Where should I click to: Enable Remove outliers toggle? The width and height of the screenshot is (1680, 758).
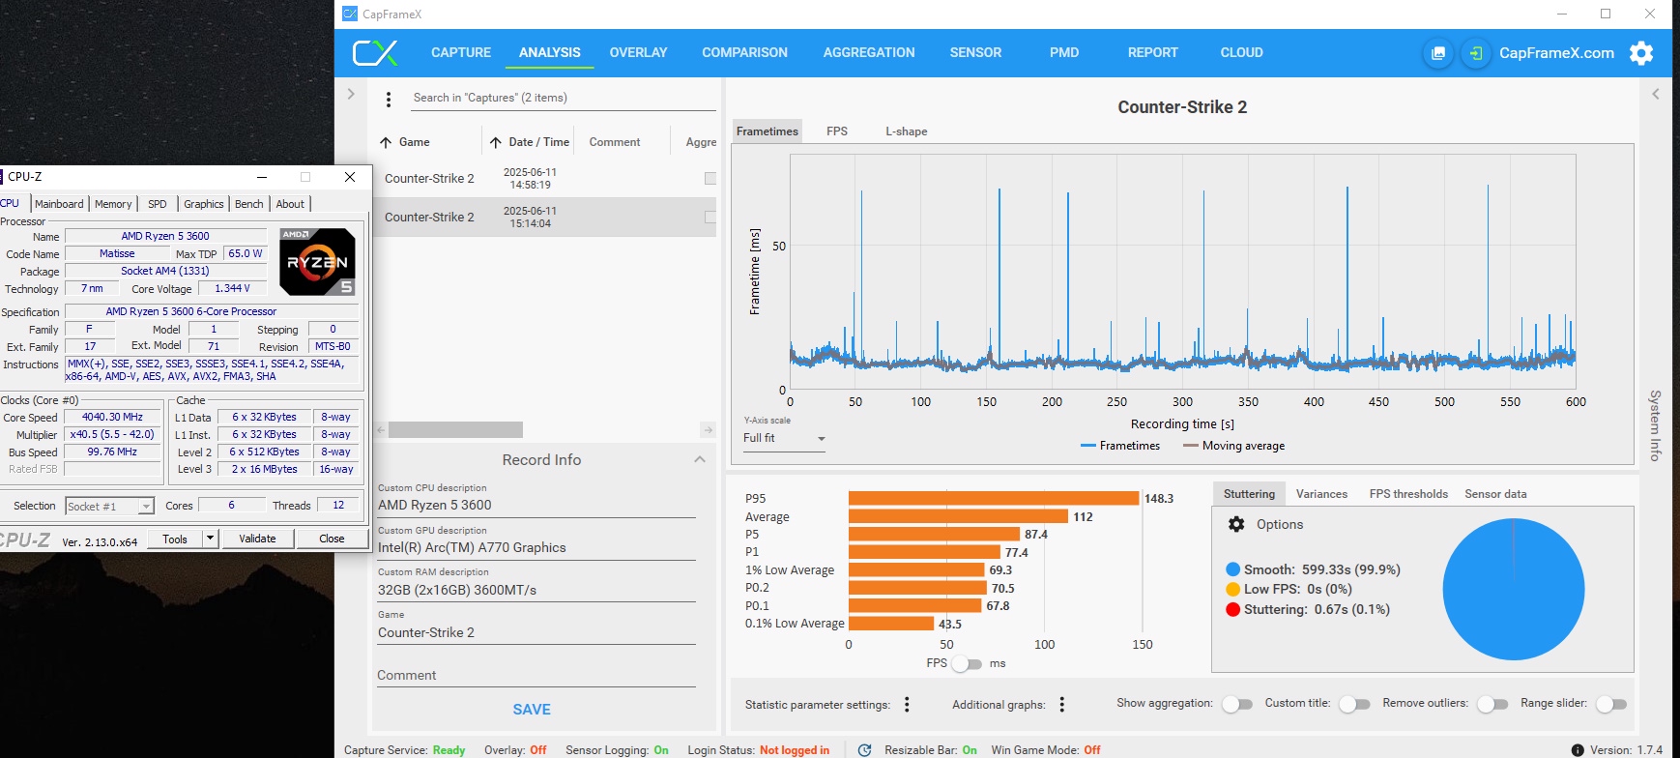click(x=1492, y=704)
